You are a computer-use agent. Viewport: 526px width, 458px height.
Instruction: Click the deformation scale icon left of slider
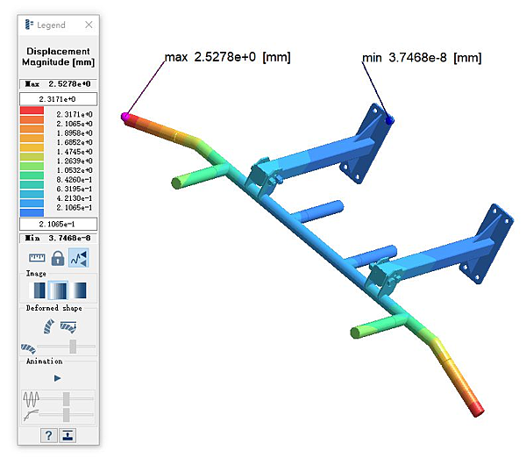click(29, 348)
